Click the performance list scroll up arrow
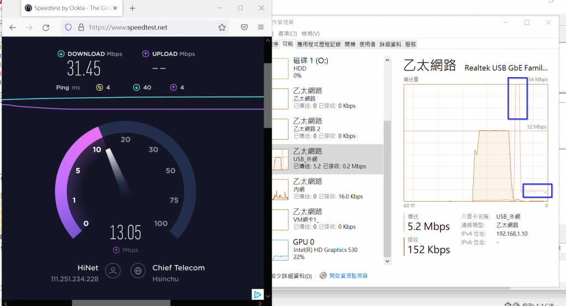566x306 pixels. click(x=387, y=60)
